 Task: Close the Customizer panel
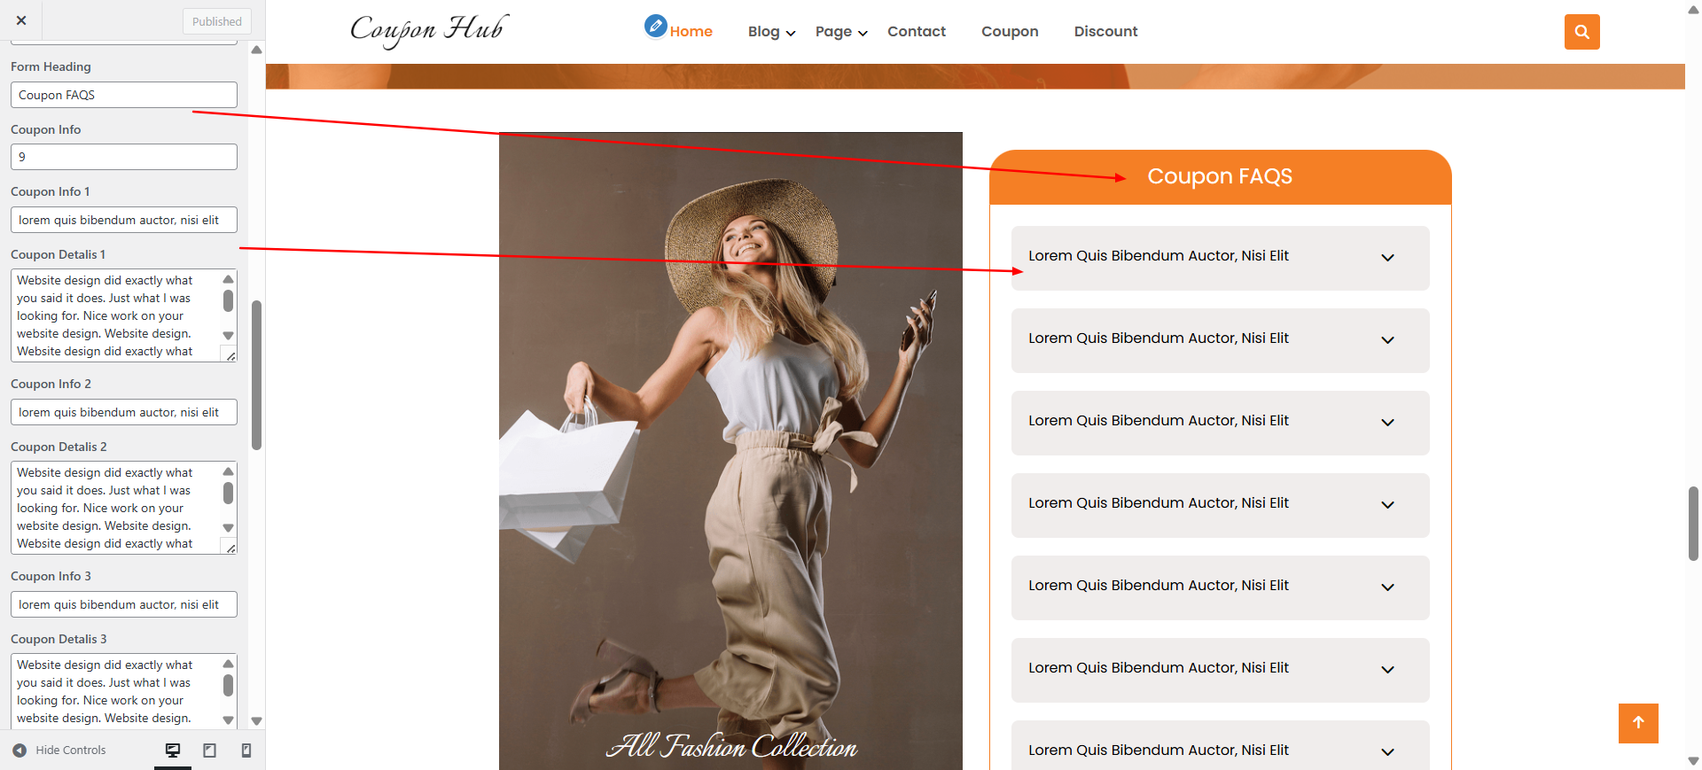coord(21,20)
